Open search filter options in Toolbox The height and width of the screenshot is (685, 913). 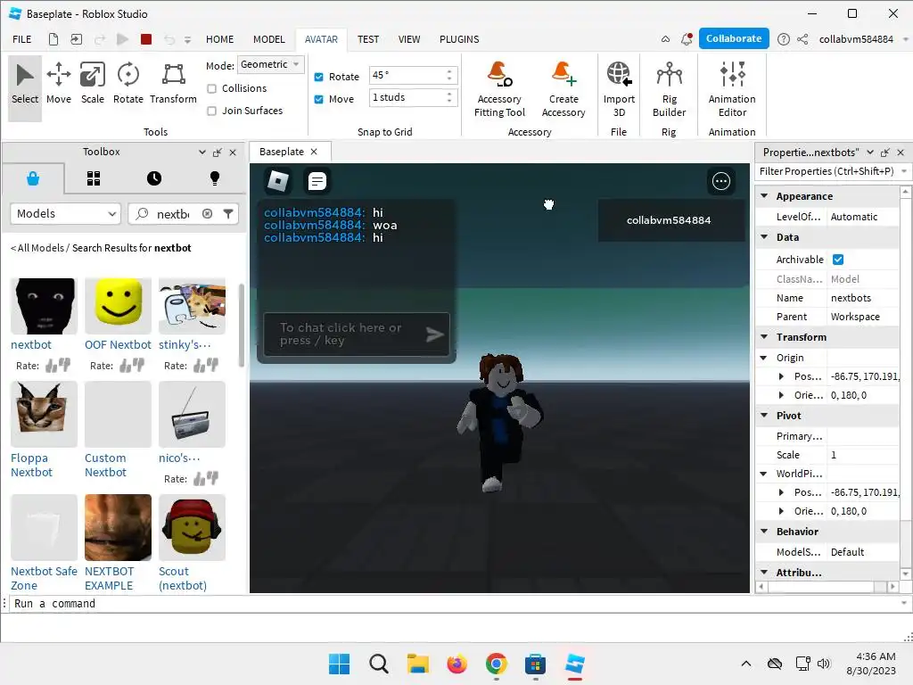pos(228,214)
